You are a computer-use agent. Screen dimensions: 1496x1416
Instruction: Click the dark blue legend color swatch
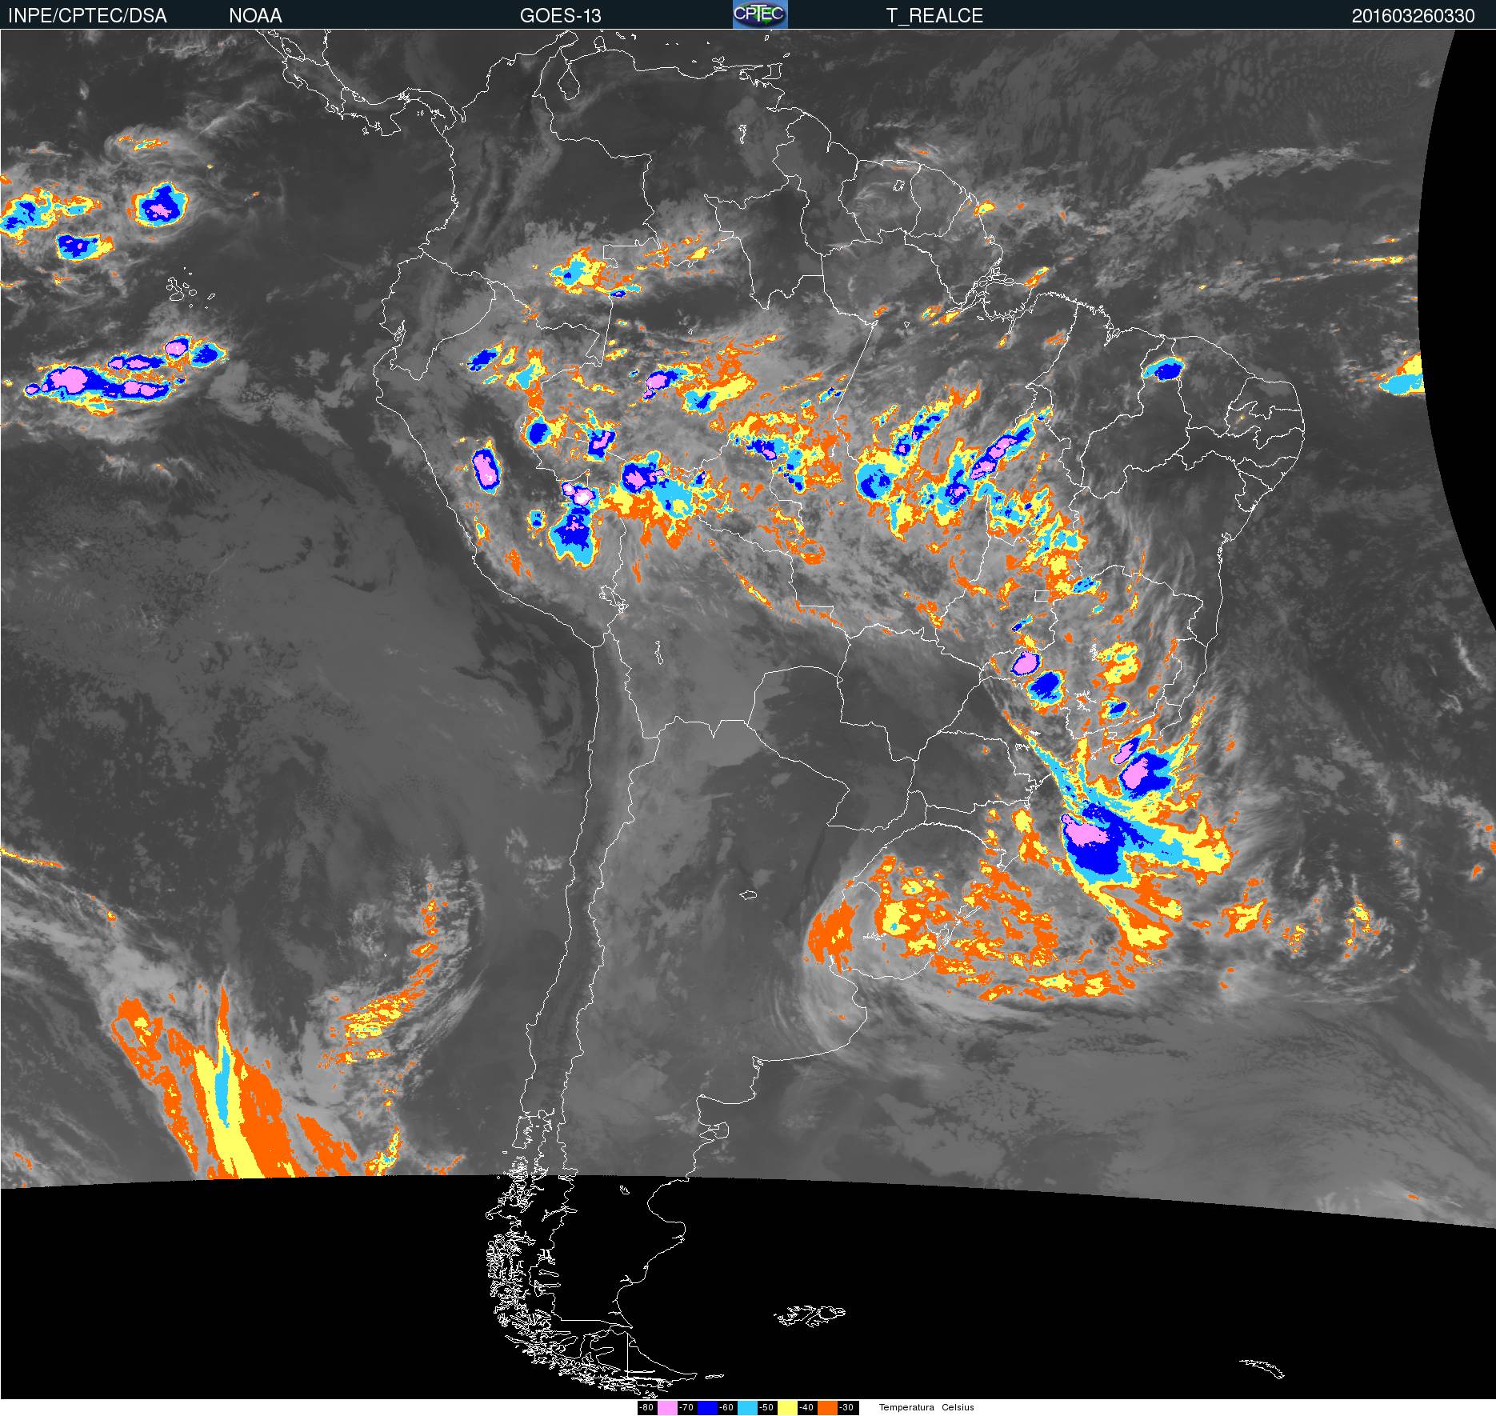coord(707,1407)
